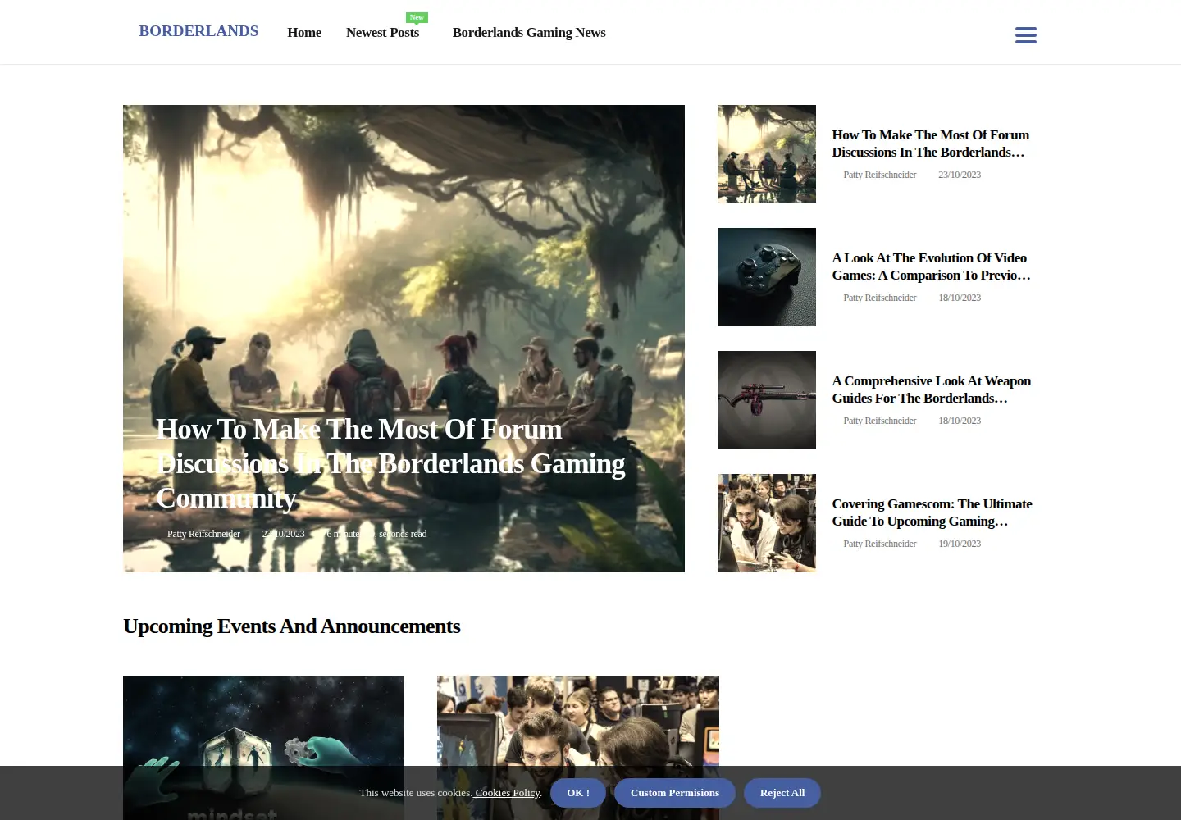Go to the Home menu item

304,33
